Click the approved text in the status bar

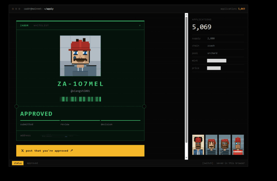point(32,163)
